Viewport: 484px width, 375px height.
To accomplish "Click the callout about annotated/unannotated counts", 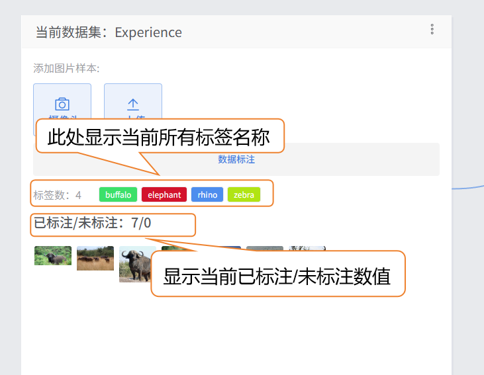I will coord(277,275).
